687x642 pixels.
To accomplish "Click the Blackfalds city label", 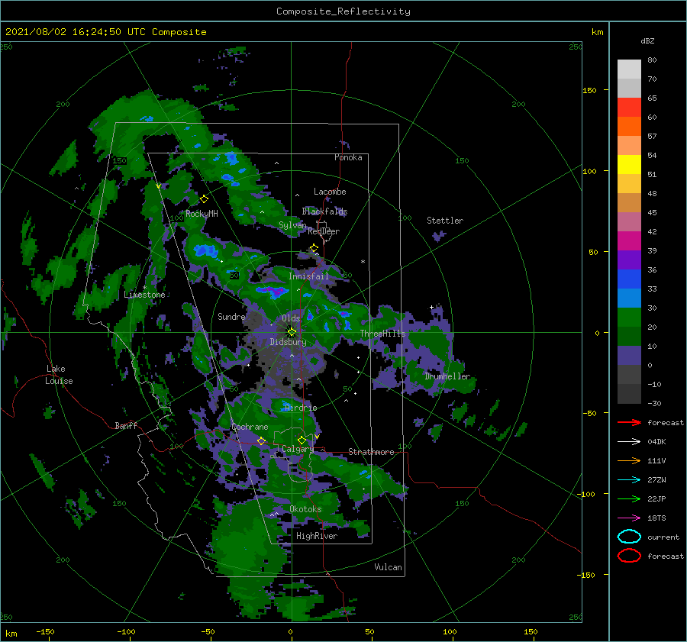I will pos(324,211).
